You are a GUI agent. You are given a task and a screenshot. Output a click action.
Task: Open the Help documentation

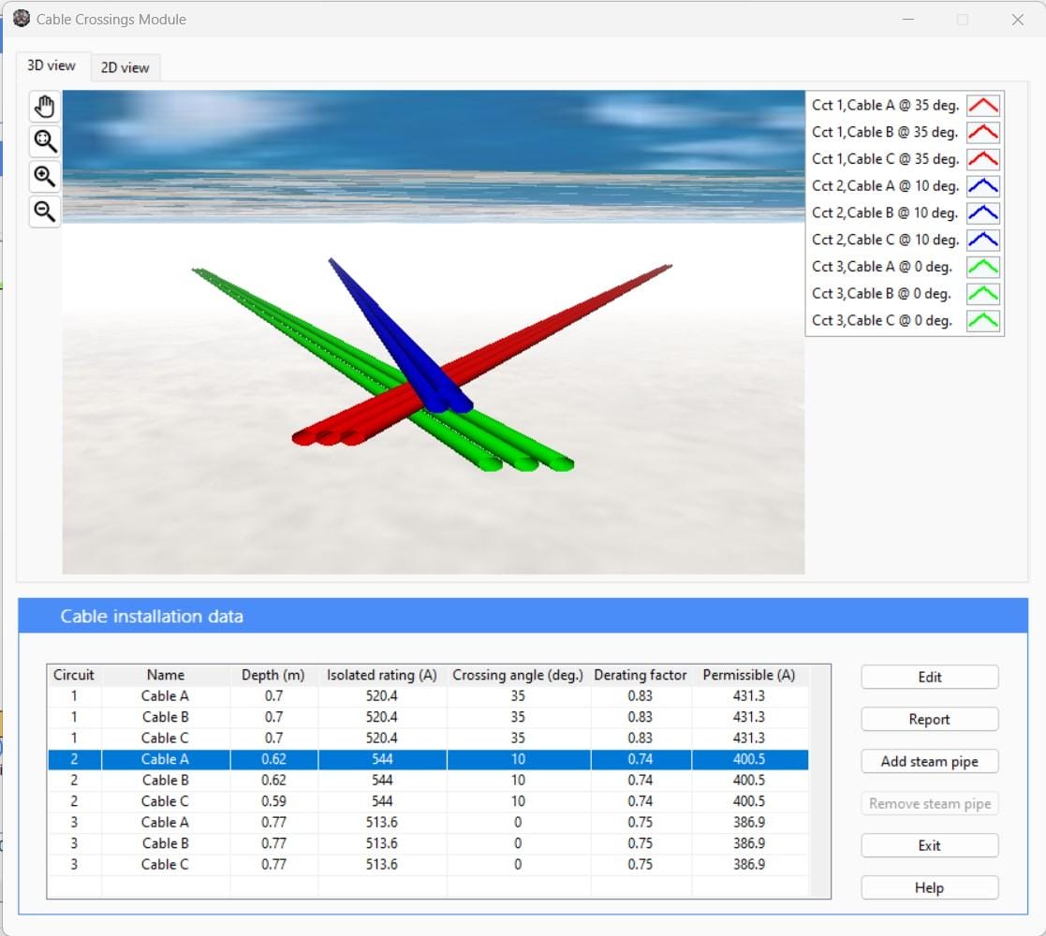[x=929, y=887]
